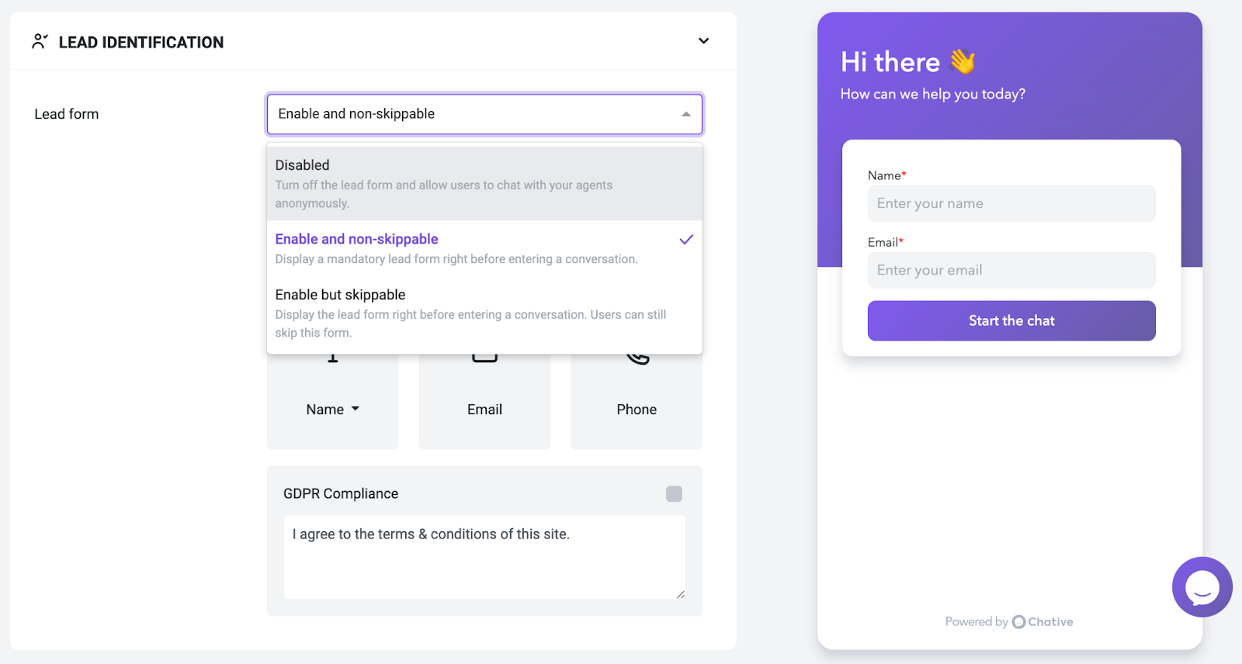This screenshot has height=664, width=1242.
Task: Click the GDPR terms text area
Action: tap(484, 557)
